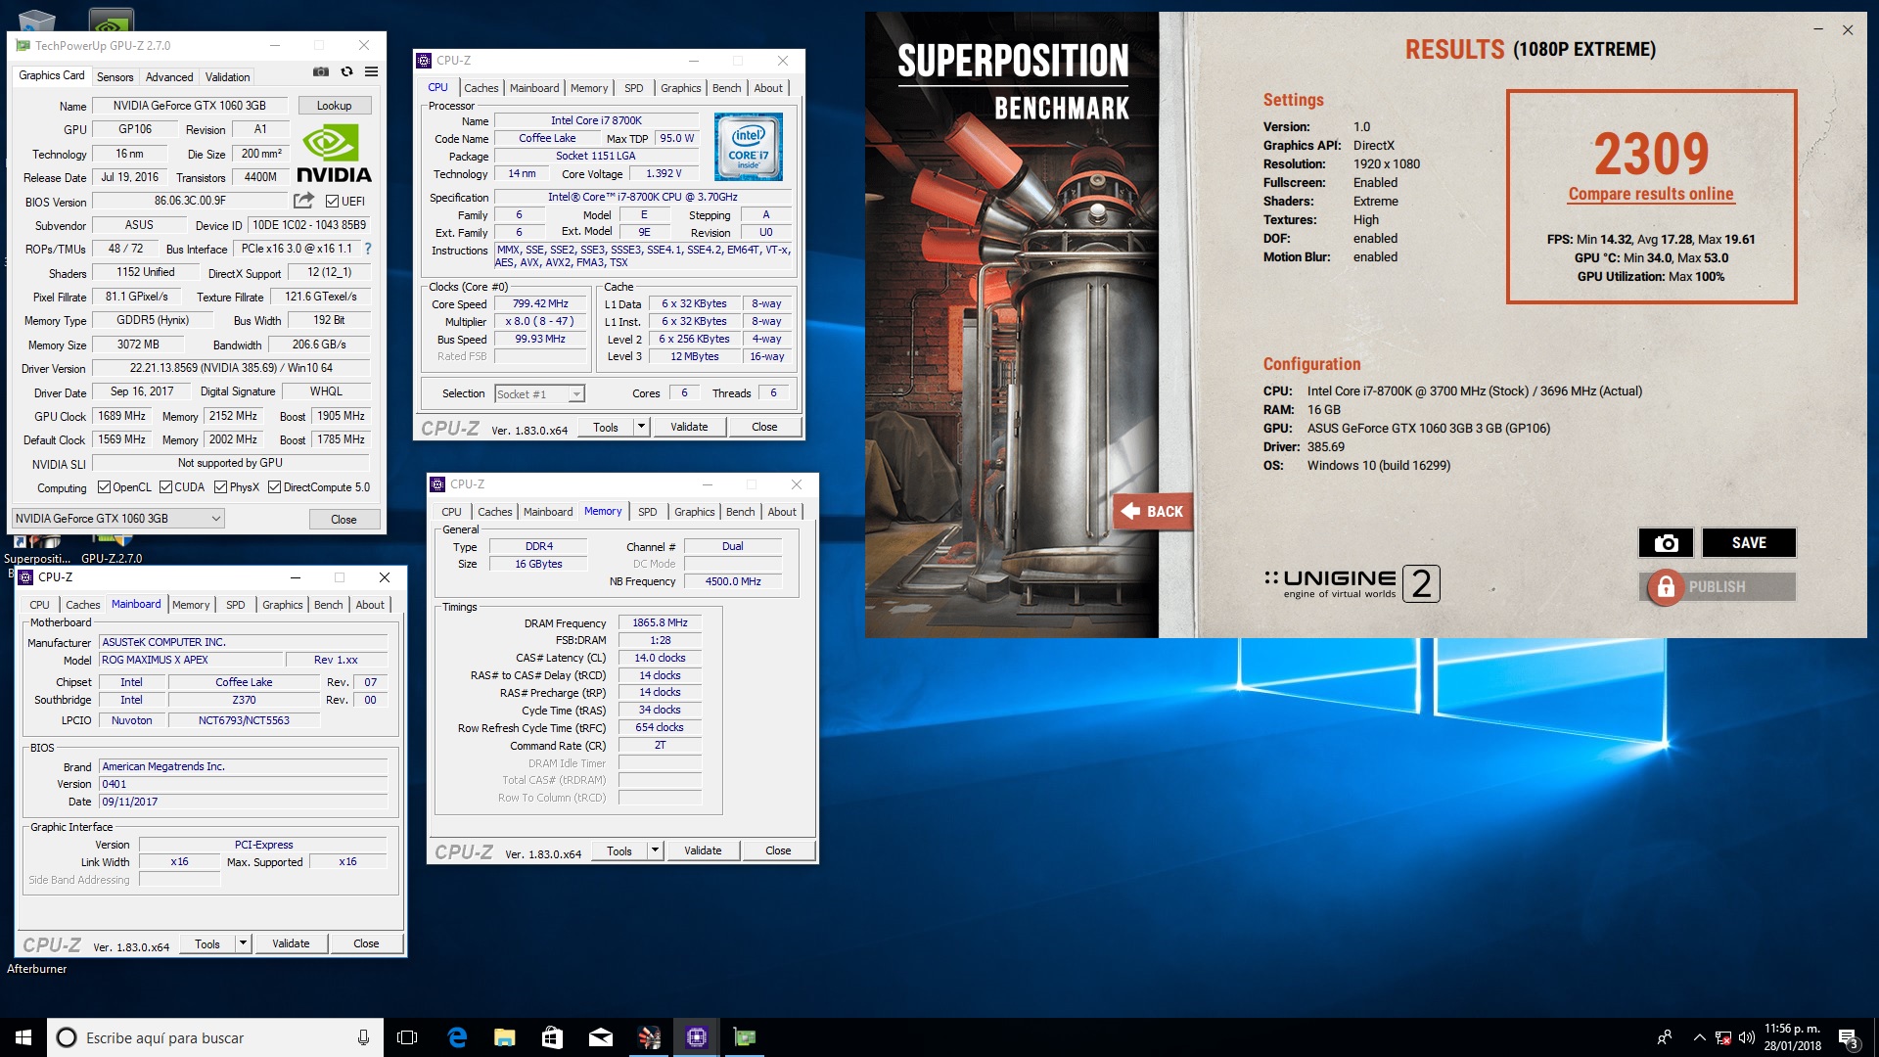Click GPU-Z.2.7.0 desktop shortcut label
This screenshot has height=1057, width=1879.
point(112,559)
